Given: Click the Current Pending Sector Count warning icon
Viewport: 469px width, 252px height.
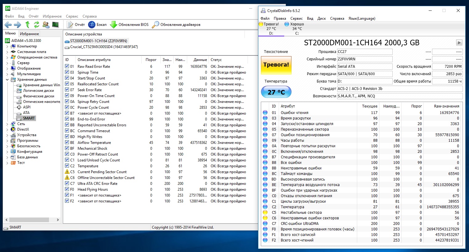Looking at the screenshot, I should 67,172.
